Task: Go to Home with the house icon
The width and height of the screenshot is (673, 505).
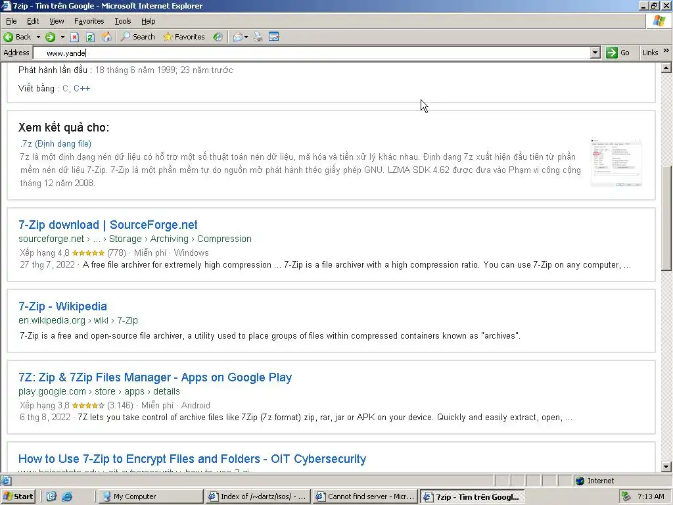Action: (x=106, y=37)
